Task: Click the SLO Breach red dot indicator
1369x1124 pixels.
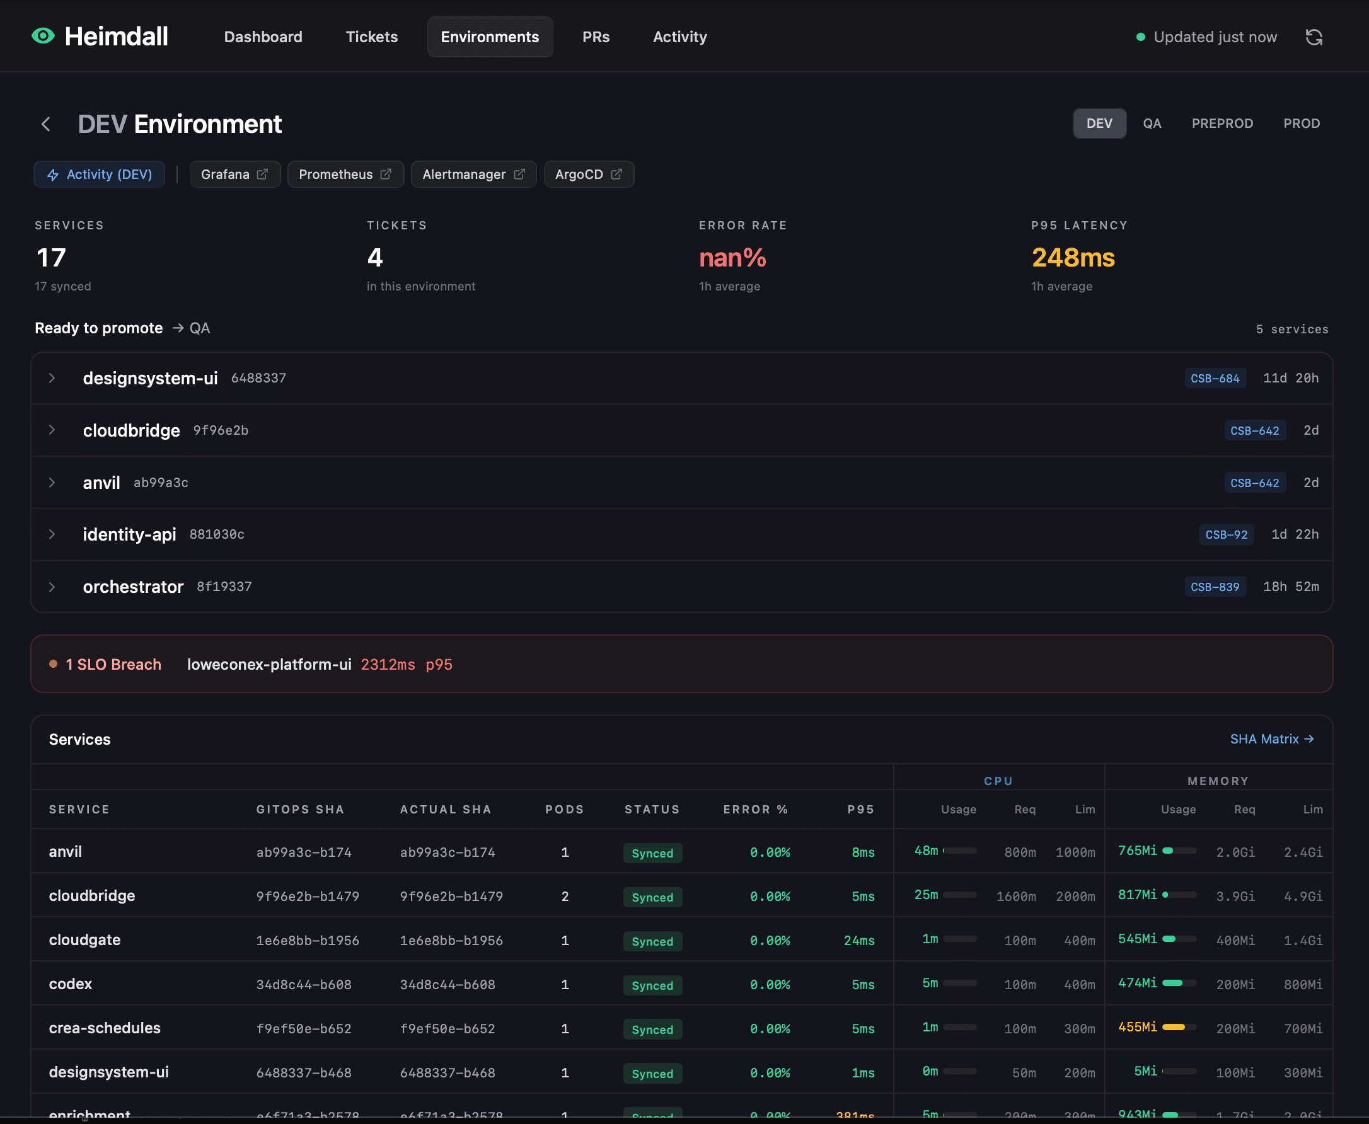Action: 54,663
